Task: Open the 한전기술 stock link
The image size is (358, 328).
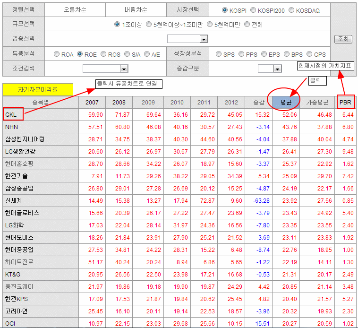Action: point(17,176)
